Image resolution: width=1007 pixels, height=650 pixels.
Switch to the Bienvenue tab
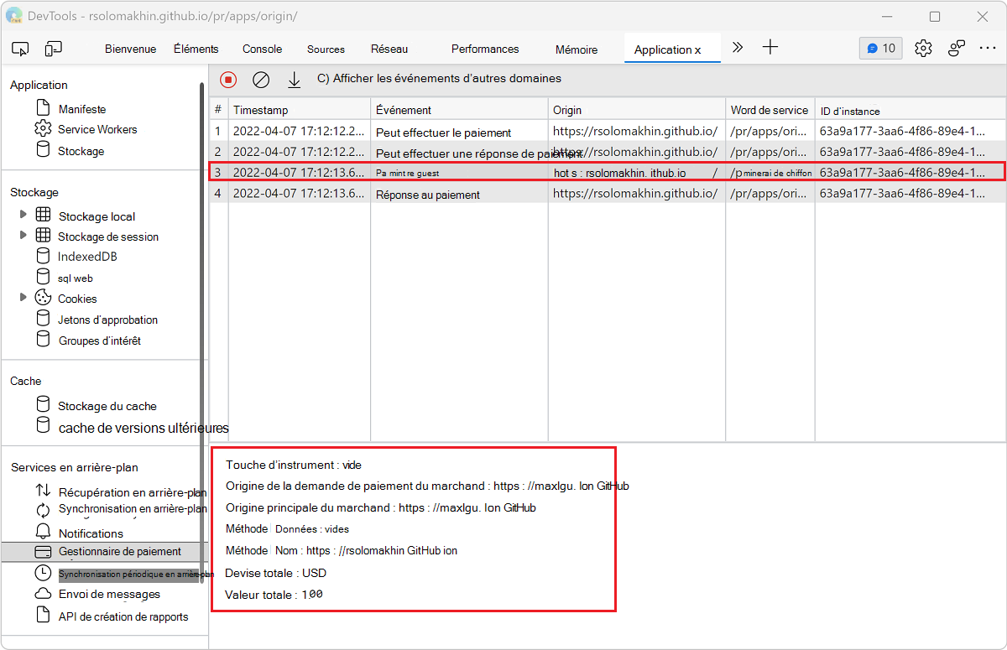click(130, 49)
